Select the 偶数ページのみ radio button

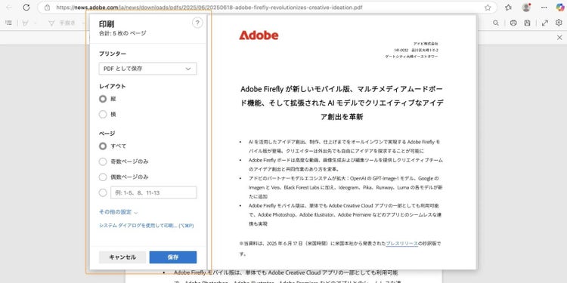pyautogui.click(x=103, y=177)
